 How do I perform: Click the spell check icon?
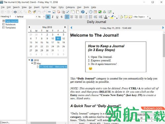point(58,12)
